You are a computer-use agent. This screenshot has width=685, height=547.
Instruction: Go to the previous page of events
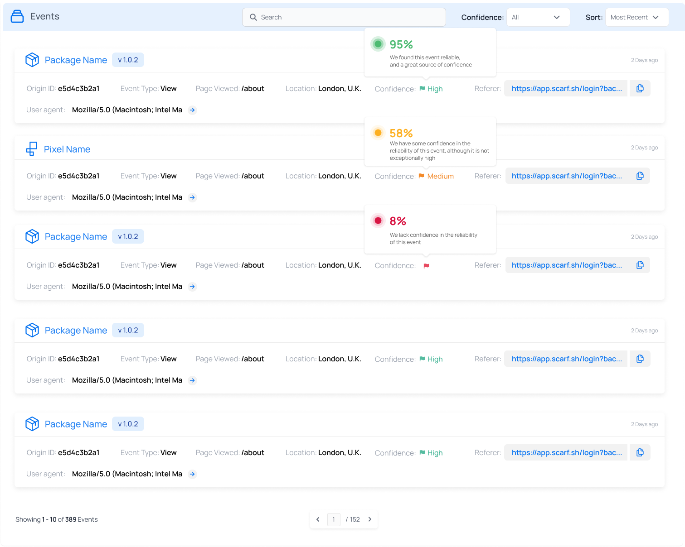coord(318,519)
